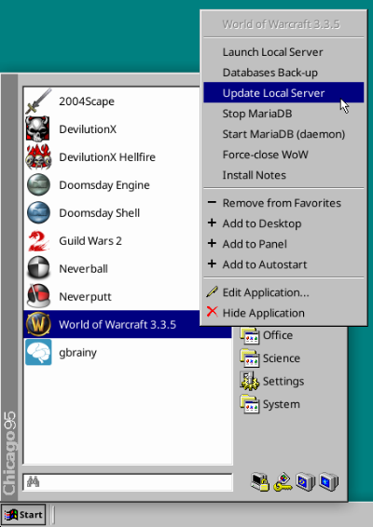The height and width of the screenshot is (527, 373).
Task: Launch Doomsday Engine icon
Action: click(x=39, y=185)
